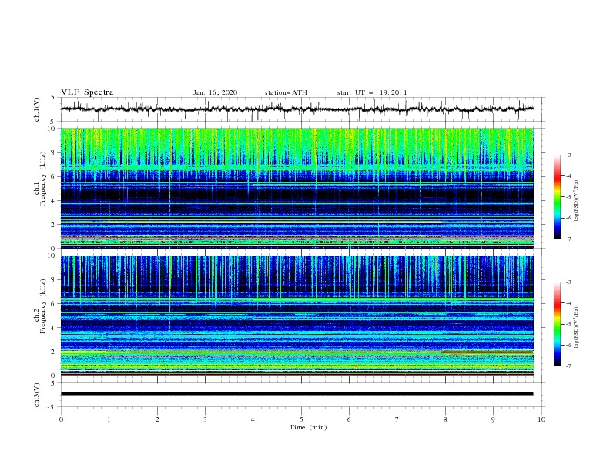Click time axis tick label '3'
Image resolution: width=610 pixels, height=471 pixels.
(x=205, y=419)
